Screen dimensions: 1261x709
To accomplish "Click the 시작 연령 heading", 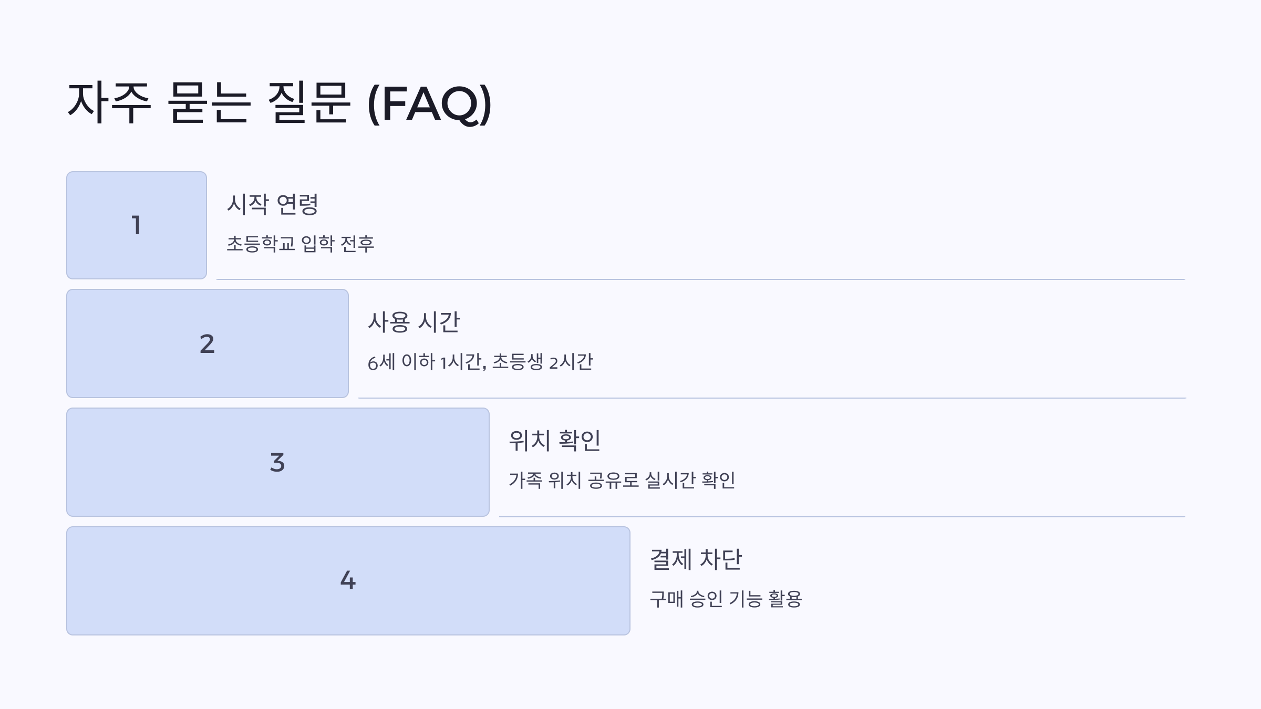I will pos(272,204).
